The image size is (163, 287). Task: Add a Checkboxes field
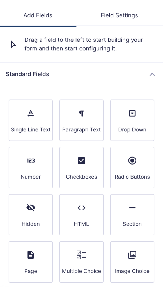click(x=81, y=167)
